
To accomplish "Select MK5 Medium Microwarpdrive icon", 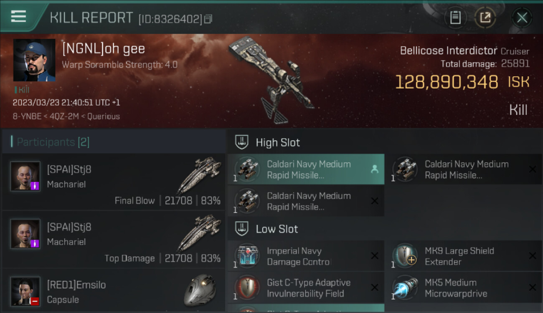I will pyautogui.click(x=405, y=288).
